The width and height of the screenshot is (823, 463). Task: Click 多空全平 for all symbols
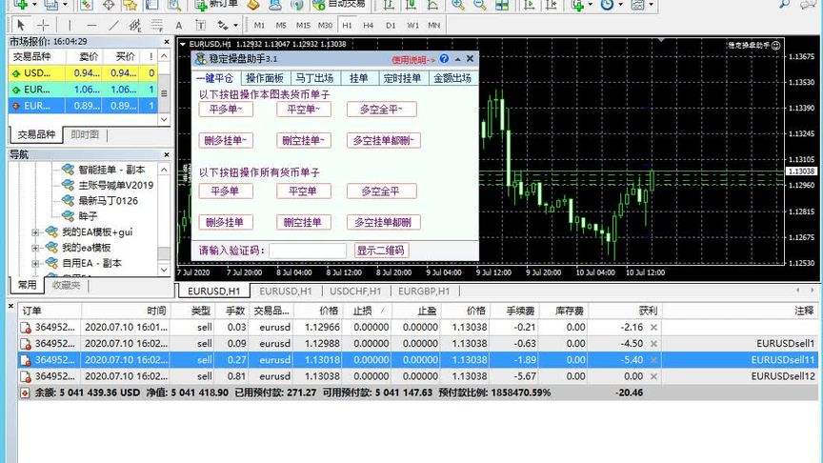click(x=381, y=191)
